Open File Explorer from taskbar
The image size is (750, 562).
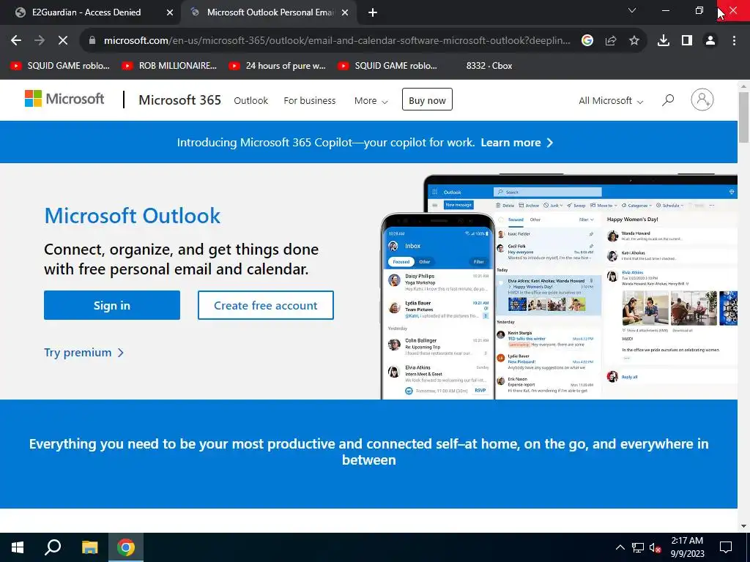tap(89, 547)
